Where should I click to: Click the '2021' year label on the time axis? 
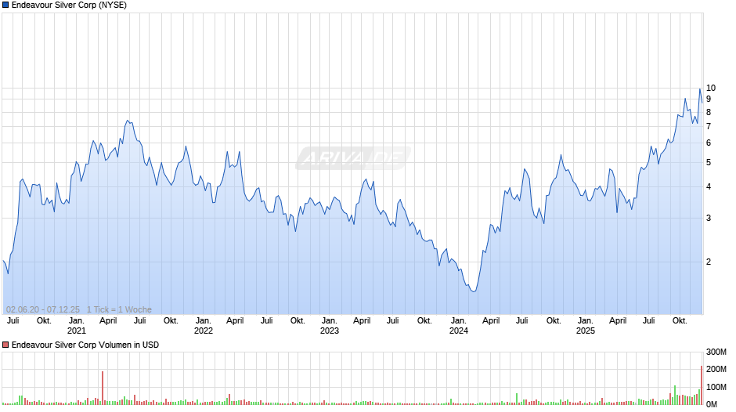(x=77, y=331)
